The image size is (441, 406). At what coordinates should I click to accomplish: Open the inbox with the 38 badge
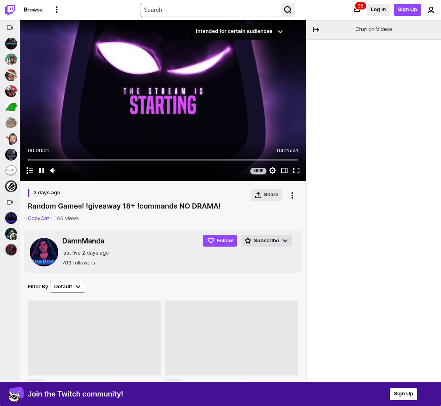pos(357,10)
